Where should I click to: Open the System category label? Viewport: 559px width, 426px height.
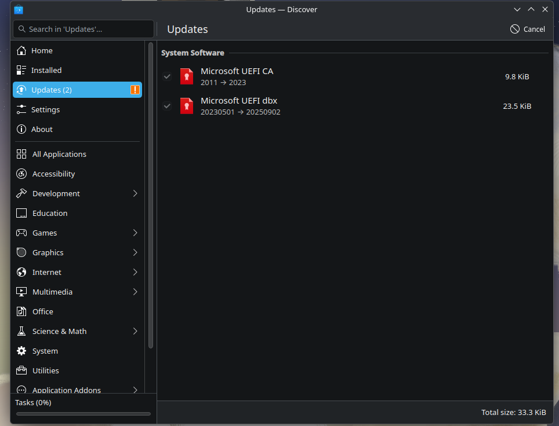(x=45, y=351)
